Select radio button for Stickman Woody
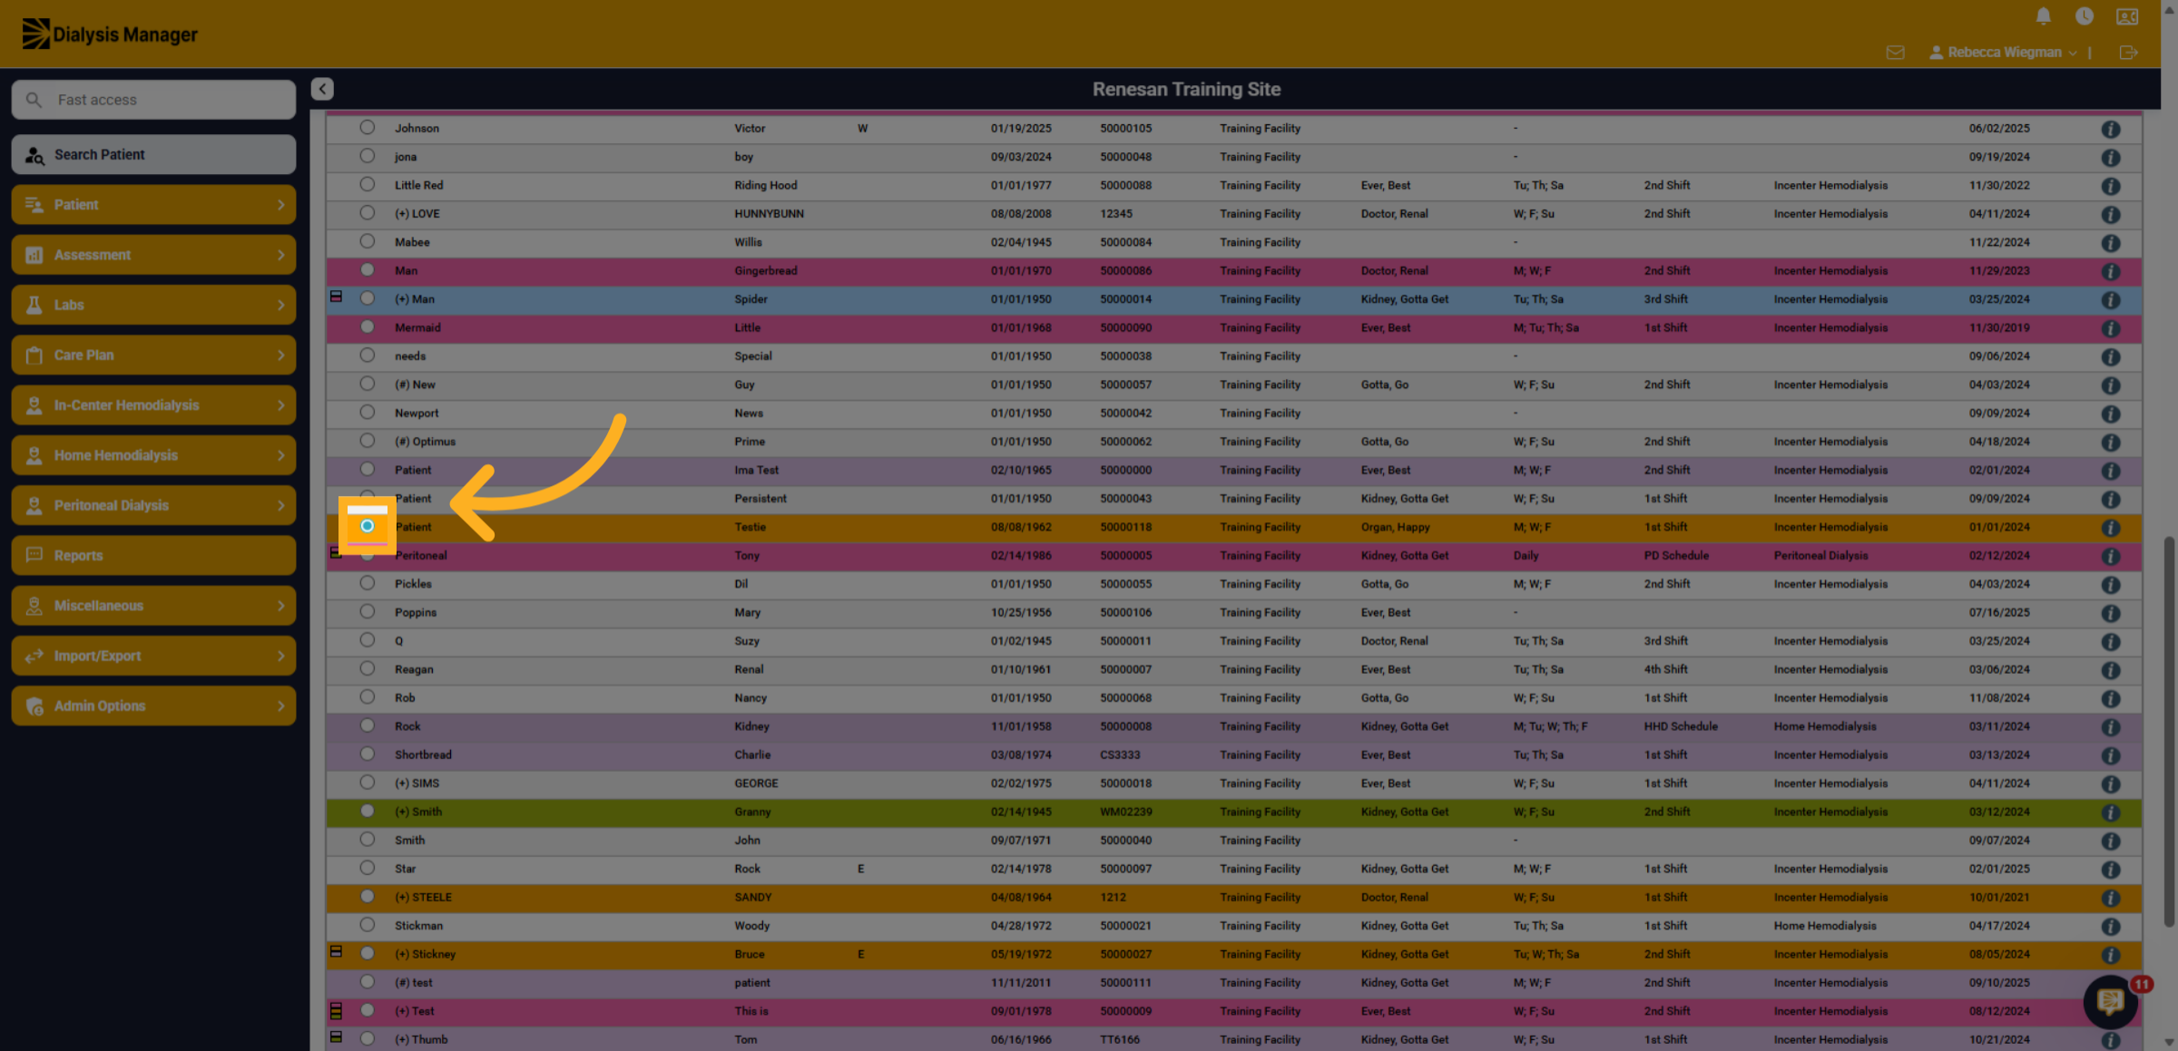The width and height of the screenshot is (2178, 1051). click(367, 926)
